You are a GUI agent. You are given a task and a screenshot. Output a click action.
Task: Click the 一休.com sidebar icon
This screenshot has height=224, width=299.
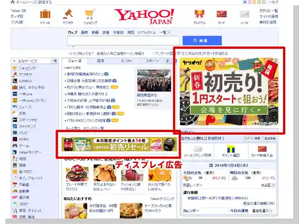pos(15,94)
